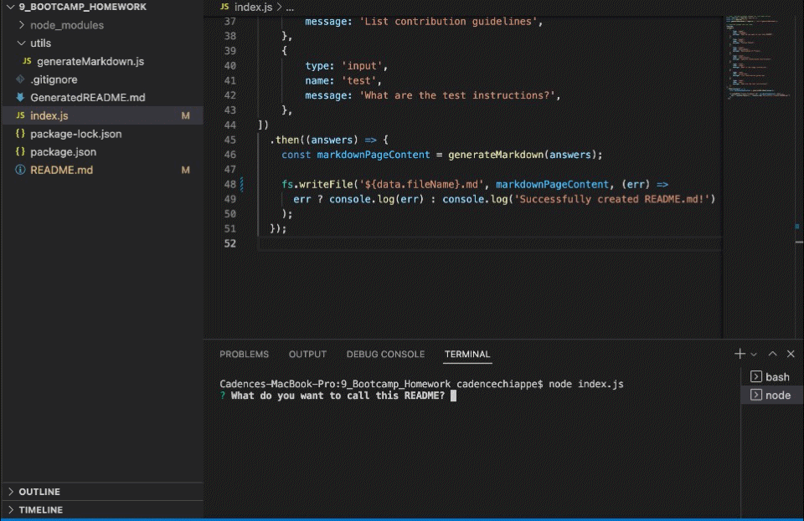Screen dimensions: 804x521
Task: Click the .then((answers) text on line 45
Action: pos(314,140)
